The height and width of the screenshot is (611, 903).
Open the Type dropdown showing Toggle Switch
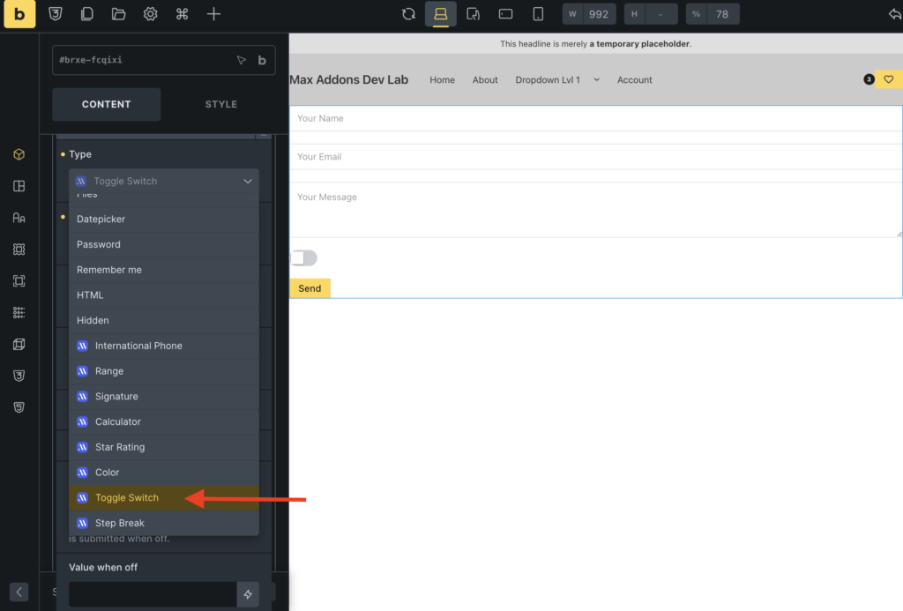[x=163, y=181]
